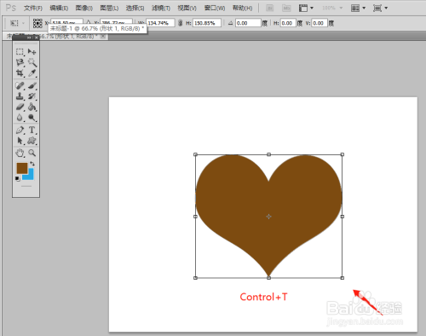Screen dimensions: 426x336
Task: Select the Eraser tool
Action: [20, 107]
